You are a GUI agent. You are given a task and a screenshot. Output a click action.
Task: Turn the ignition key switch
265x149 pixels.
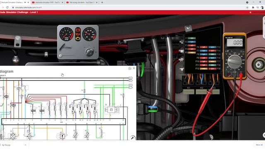(x=89, y=52)
